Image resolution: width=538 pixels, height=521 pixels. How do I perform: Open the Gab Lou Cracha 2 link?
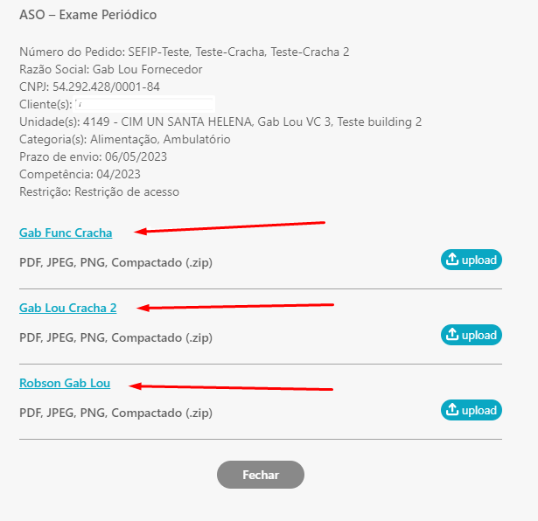tap(68, 308)
